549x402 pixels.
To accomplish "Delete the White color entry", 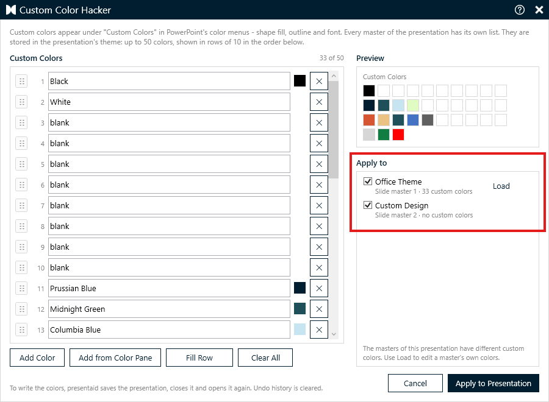I will click(x=319, y=102).
